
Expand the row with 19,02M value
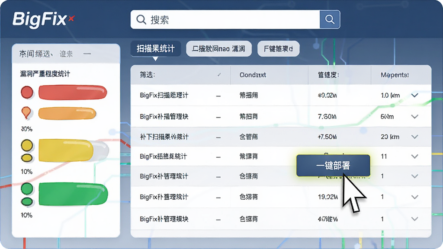(x=414, y=197)
